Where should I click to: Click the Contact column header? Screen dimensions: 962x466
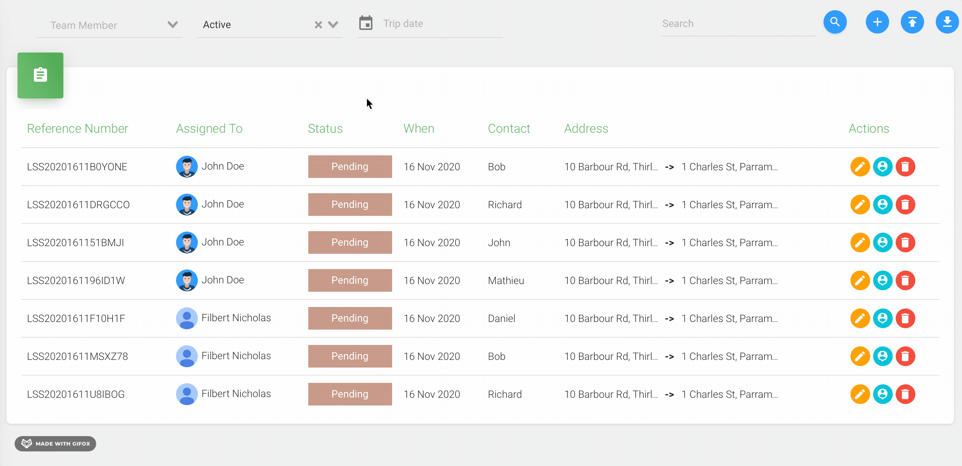pos(509,129)
